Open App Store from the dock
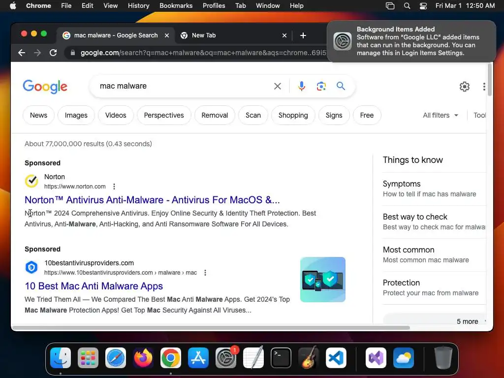 point(198,358)
